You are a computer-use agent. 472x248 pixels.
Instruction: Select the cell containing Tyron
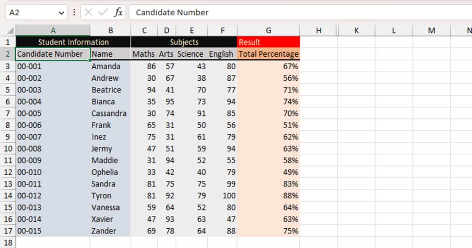click(110, 196)
